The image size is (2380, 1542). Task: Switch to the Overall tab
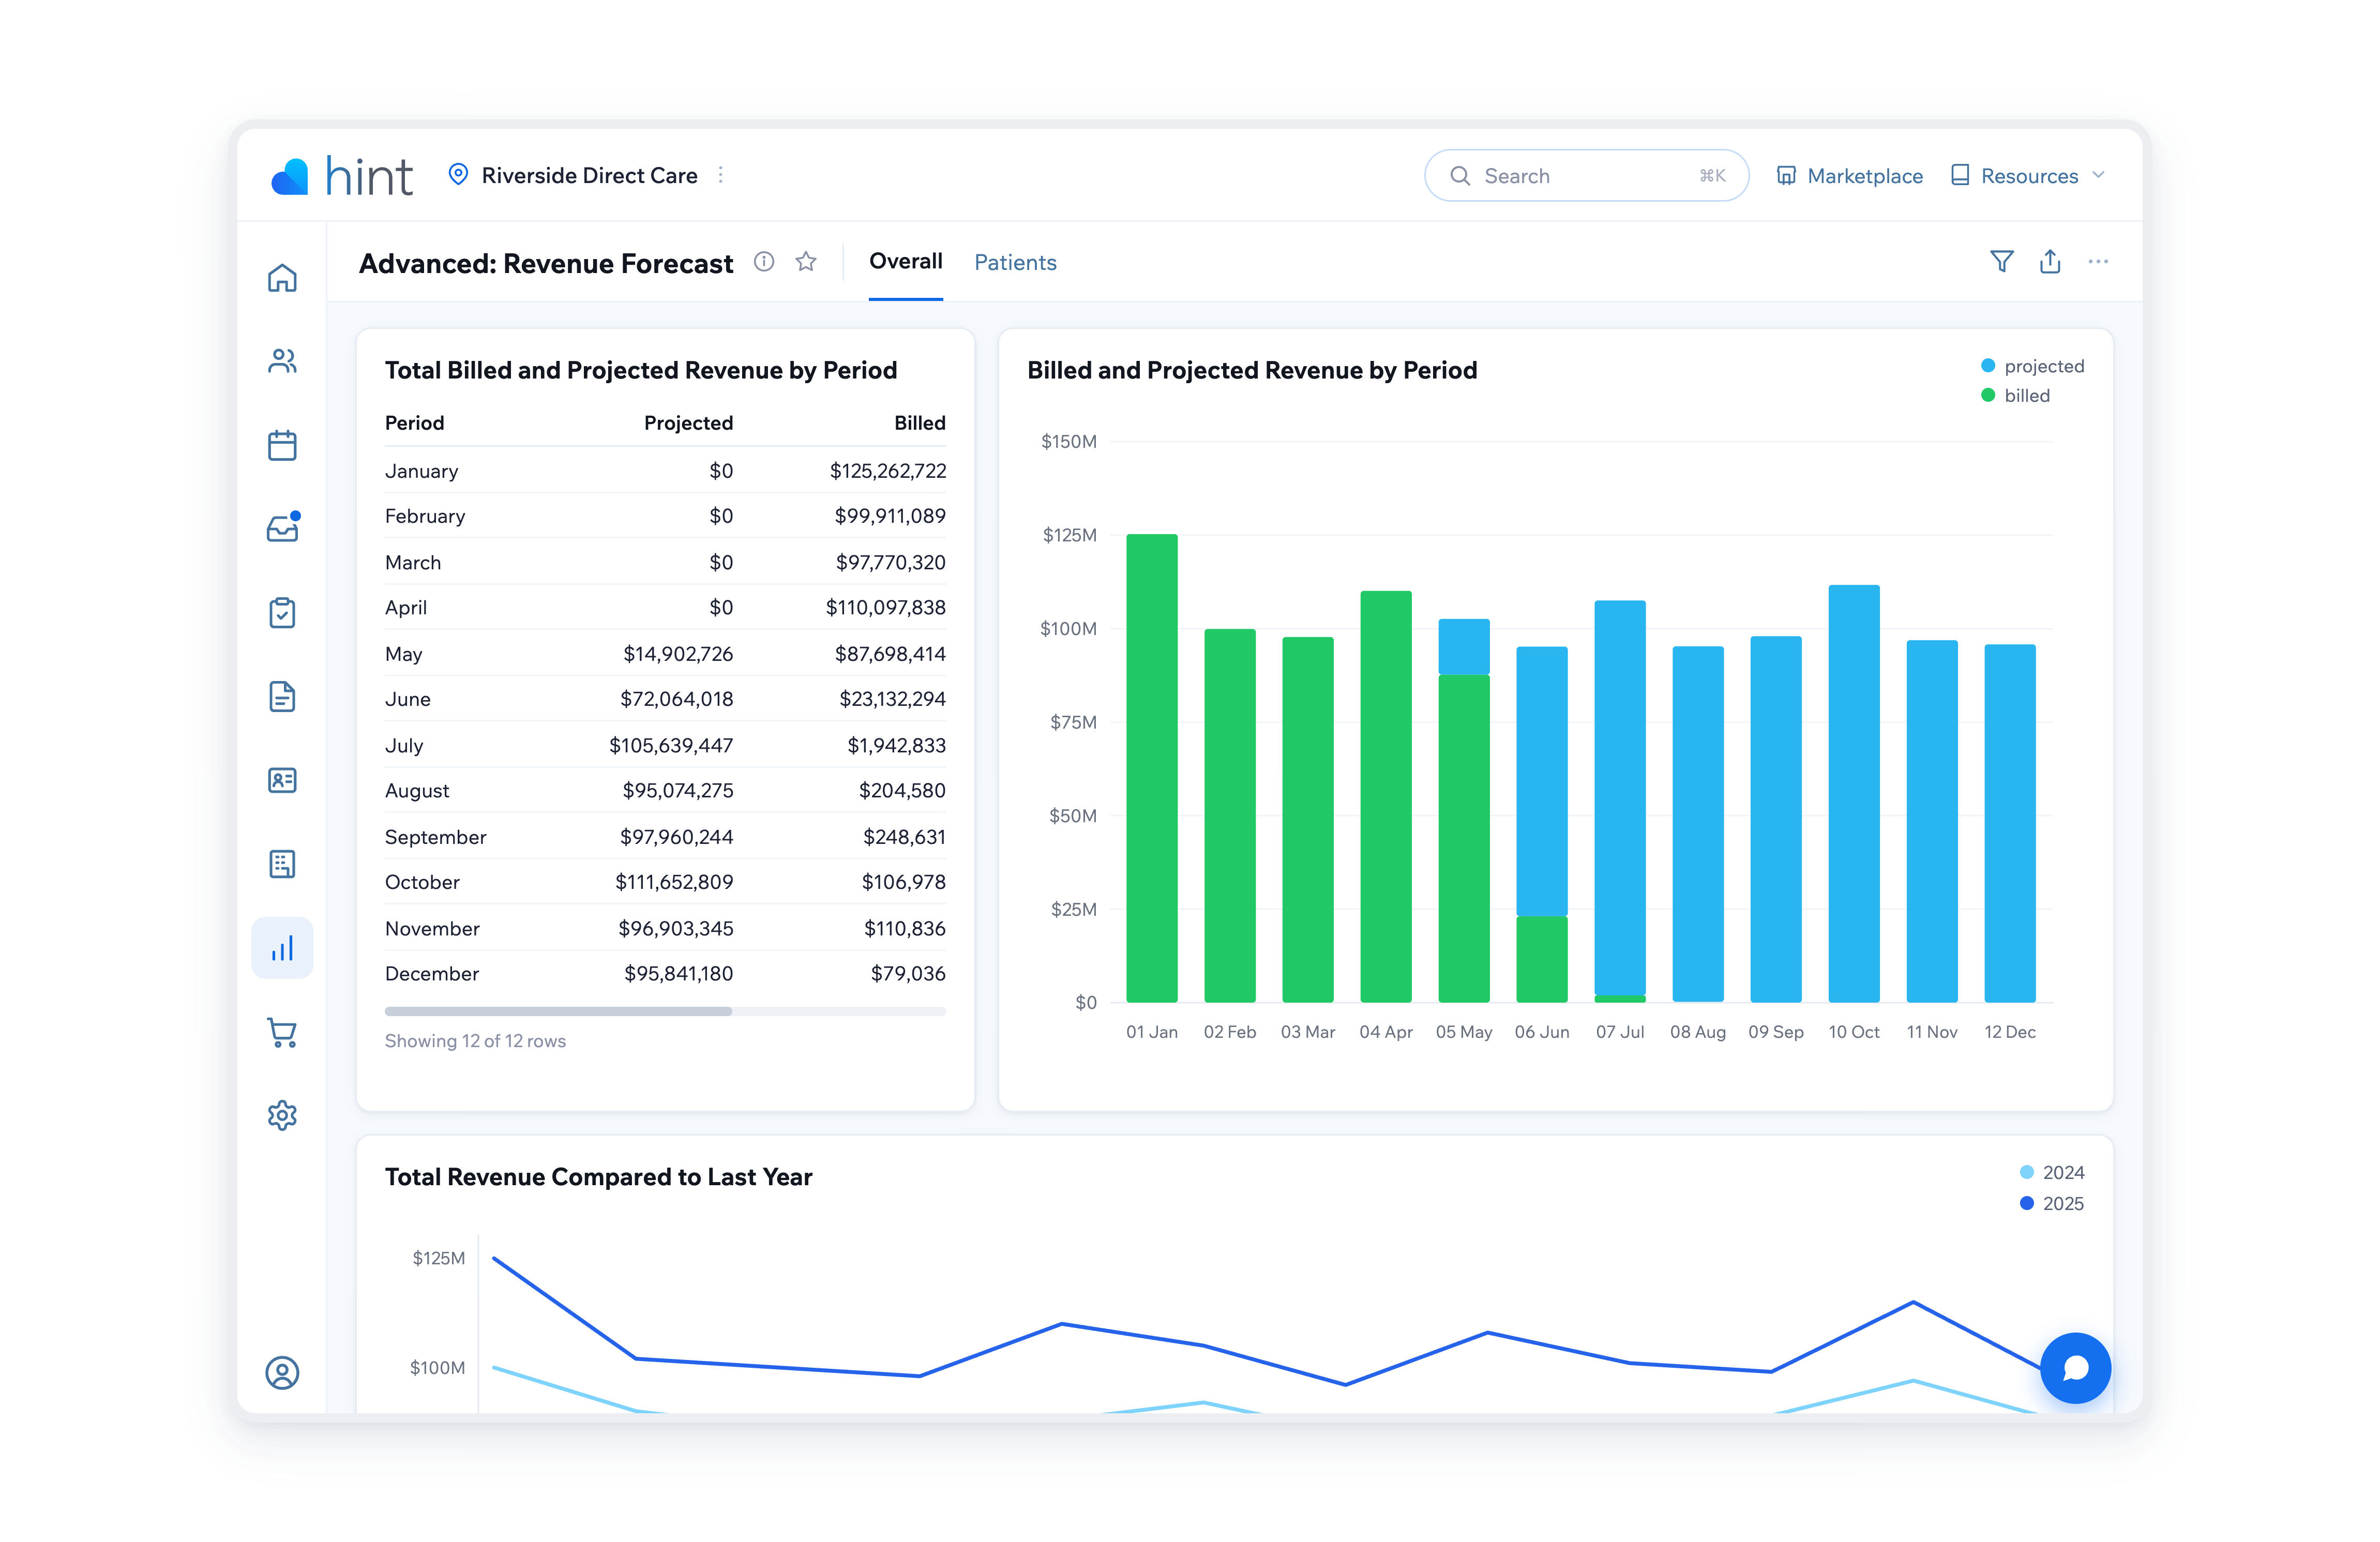[x=905, y=262]
